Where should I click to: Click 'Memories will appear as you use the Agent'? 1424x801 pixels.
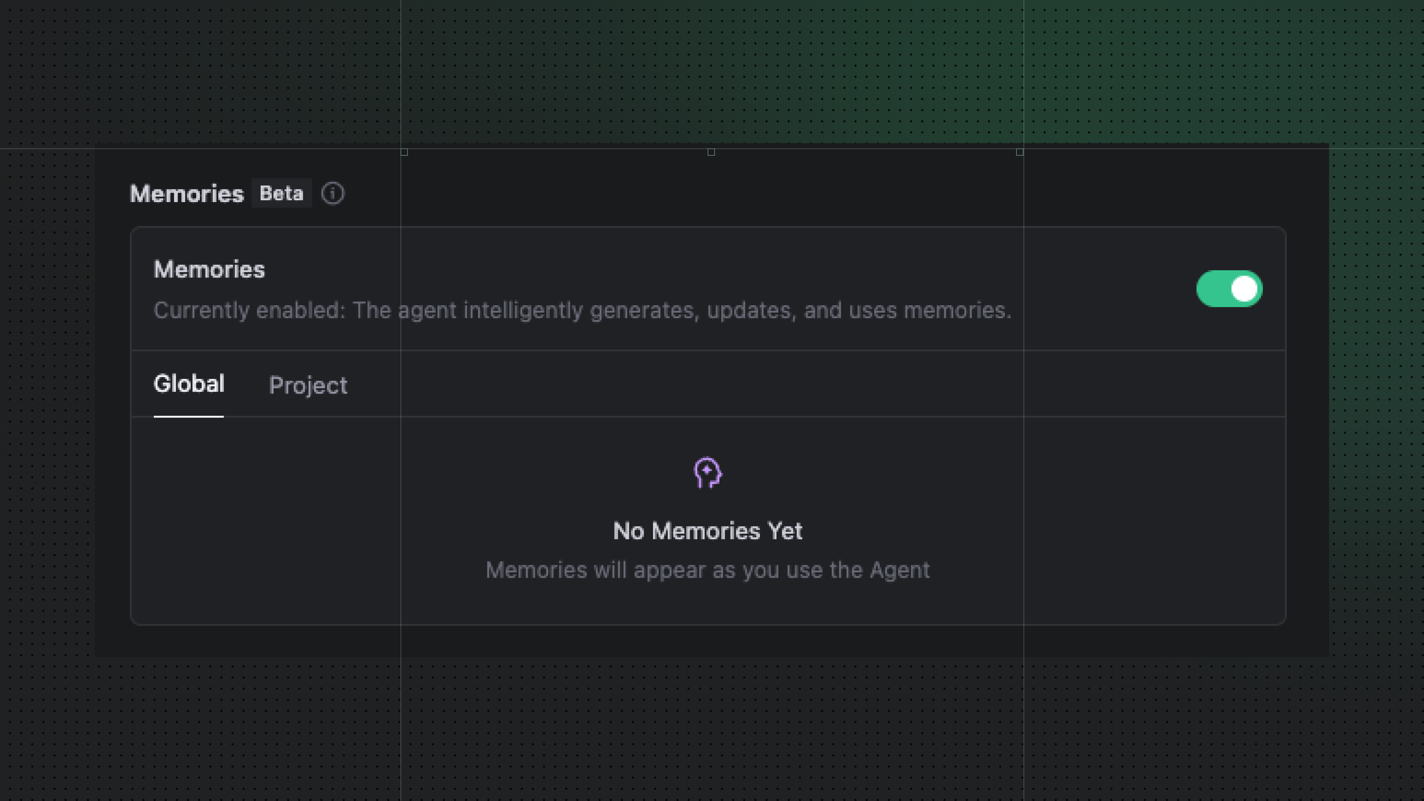[708, 570]
